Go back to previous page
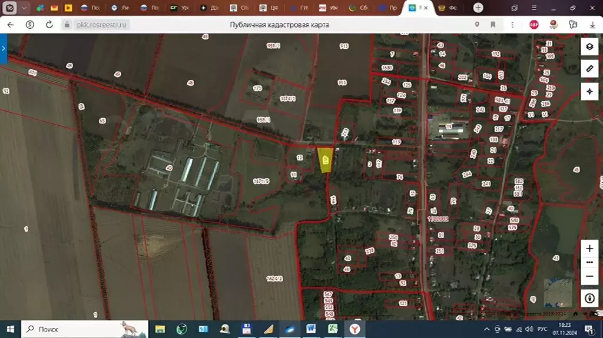 point(11,25)
